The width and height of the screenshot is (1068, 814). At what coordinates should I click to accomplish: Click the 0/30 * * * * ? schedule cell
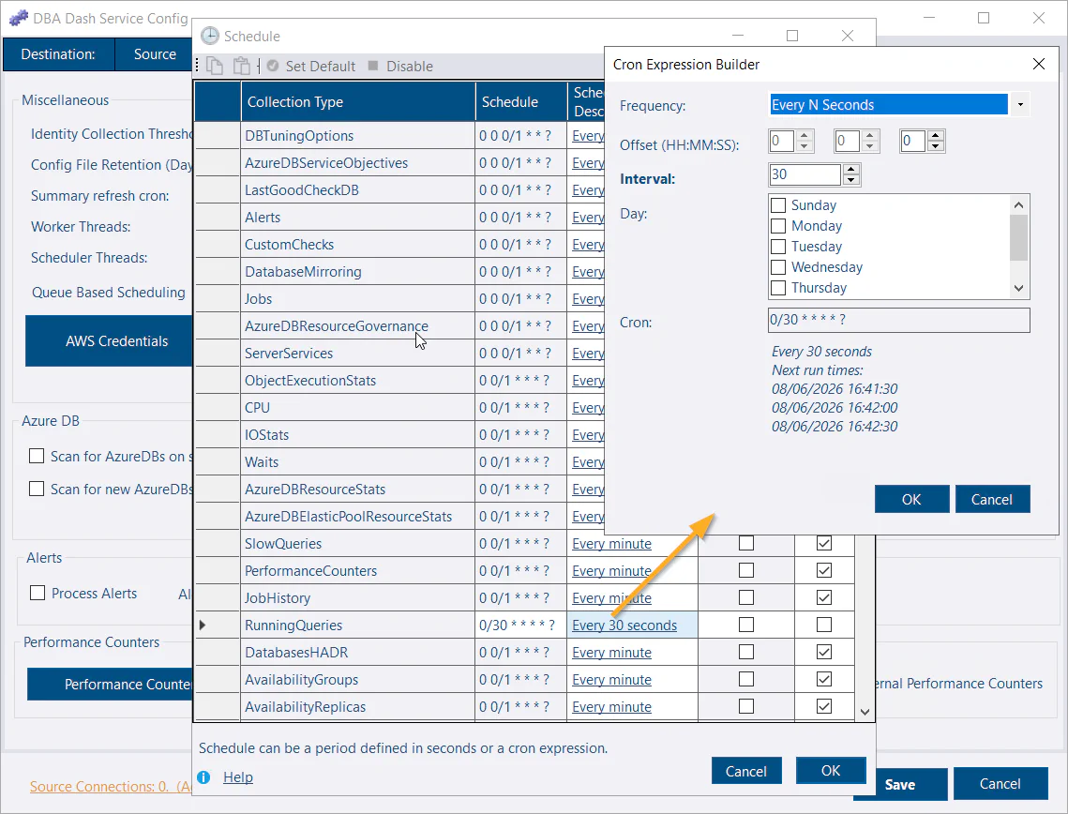click(521, 626)
